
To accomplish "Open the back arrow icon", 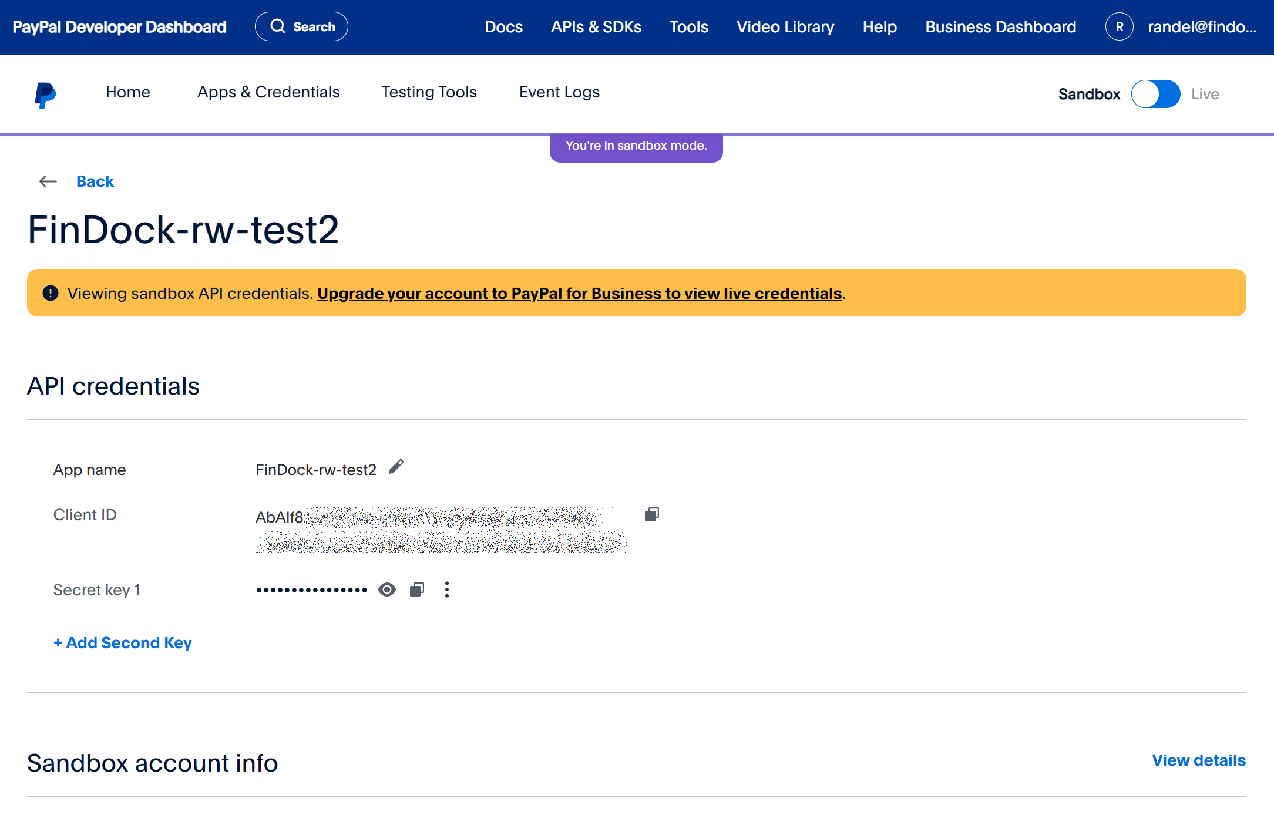I will coord(48,181).
